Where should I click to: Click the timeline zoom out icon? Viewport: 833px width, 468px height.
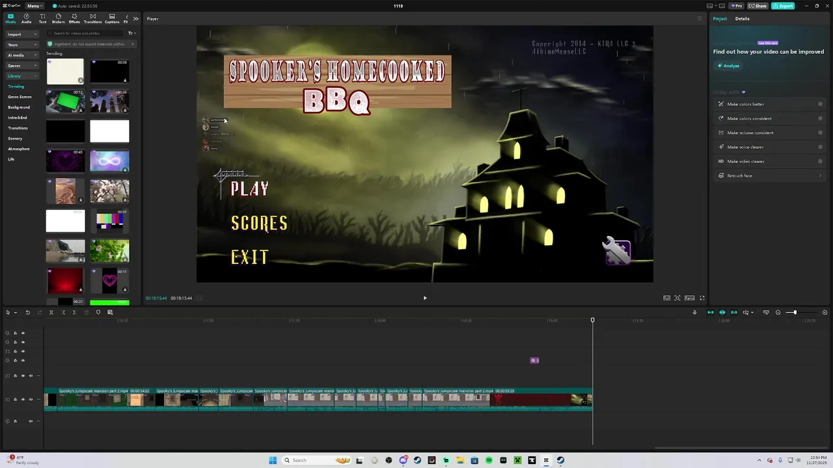(778, 313)
